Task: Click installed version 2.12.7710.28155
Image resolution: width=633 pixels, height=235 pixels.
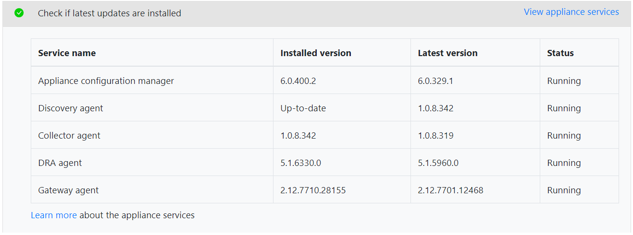Action: pos(313,190)
